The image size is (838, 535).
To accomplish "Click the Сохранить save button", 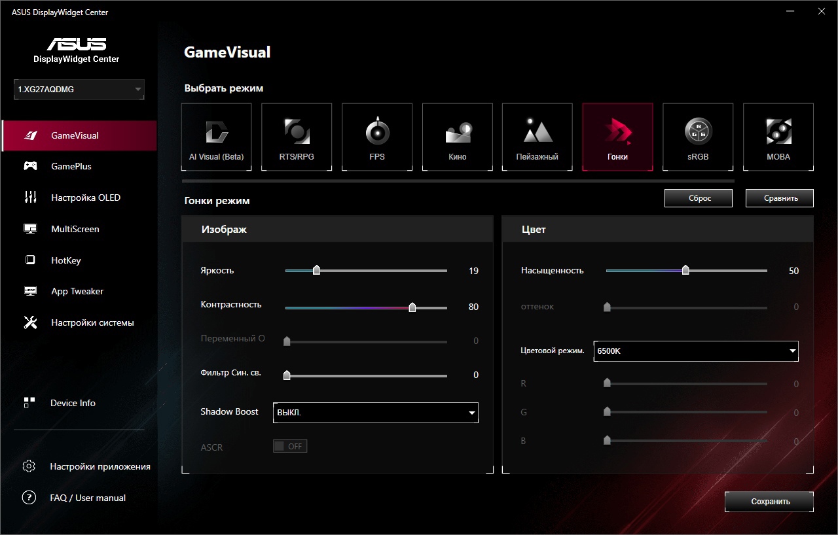I will 769,502.
